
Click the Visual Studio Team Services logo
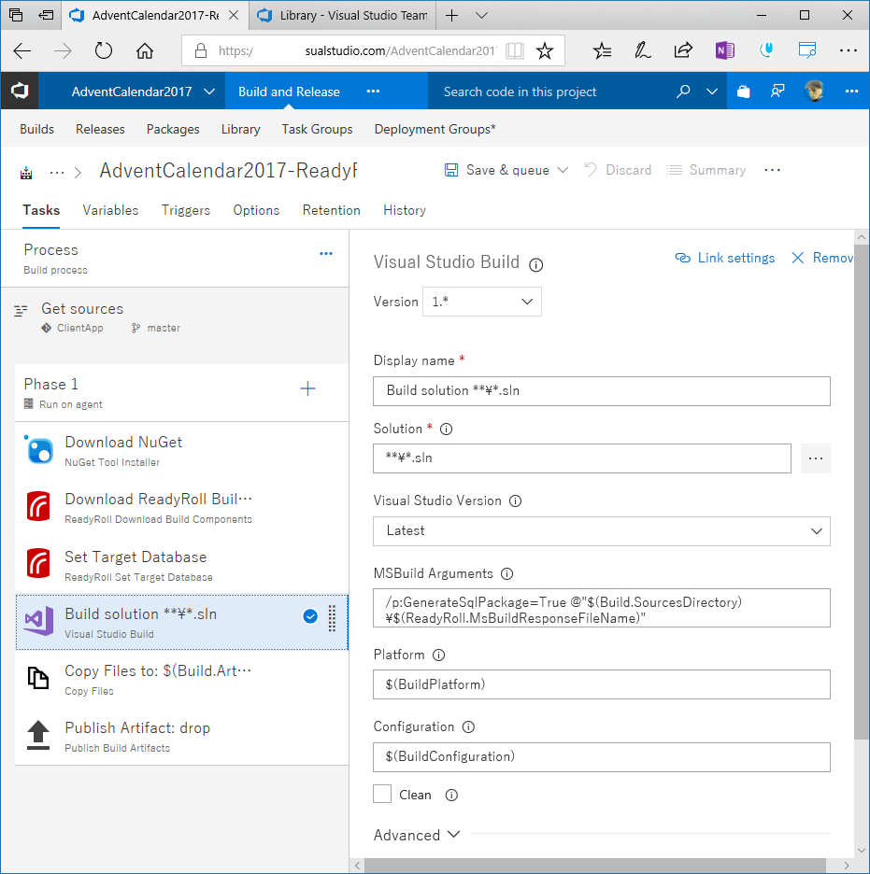click(x=20, y=91)
